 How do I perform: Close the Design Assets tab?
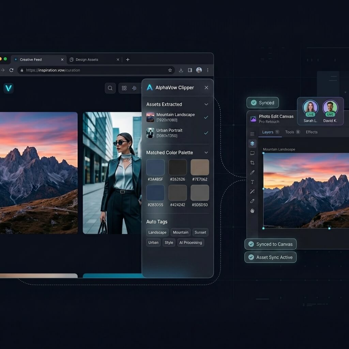(x=118, y=60)
